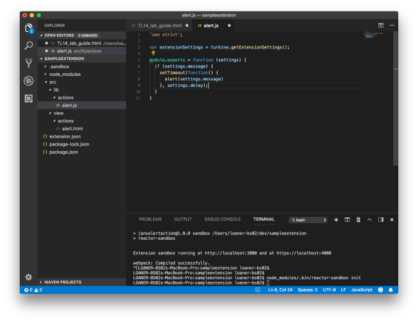Split the editor to the right
Viewport: 418px width, 322px height.
pyautogui.click(x=381, y=26)
